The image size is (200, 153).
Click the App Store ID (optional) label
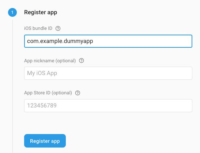point(48,93)
